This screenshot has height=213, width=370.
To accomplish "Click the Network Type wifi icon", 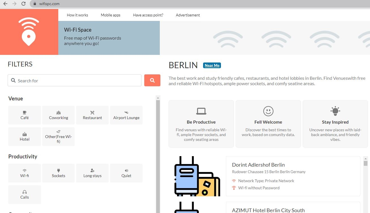I will [x=234, y=181].
